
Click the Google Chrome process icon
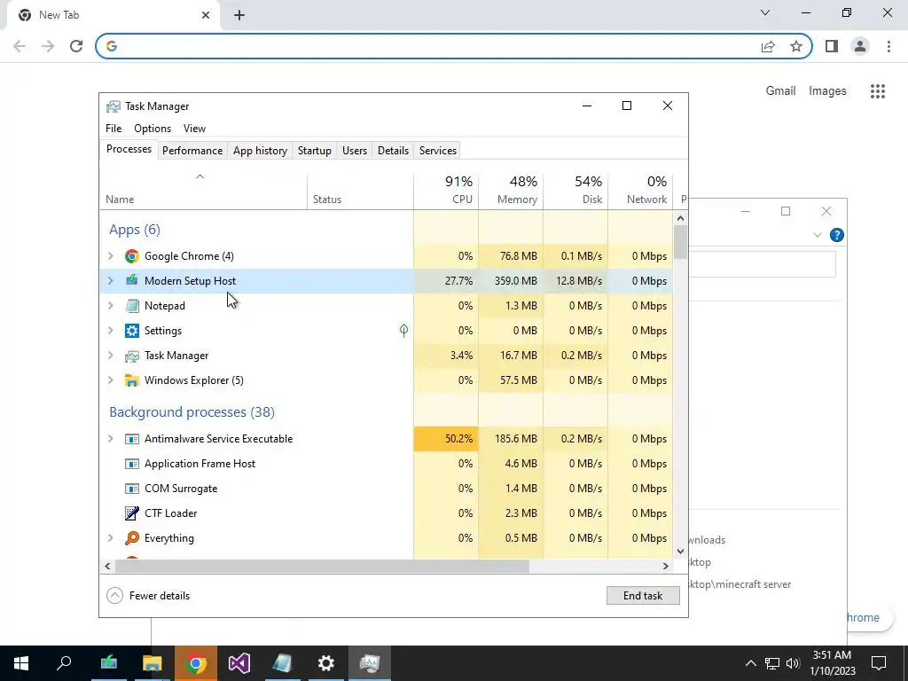[132, 256]
